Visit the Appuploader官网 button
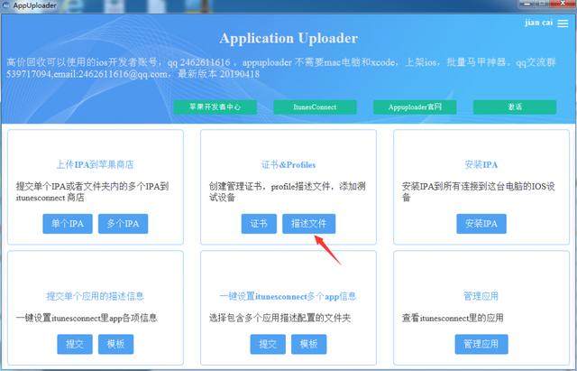 tap(415, 107)
